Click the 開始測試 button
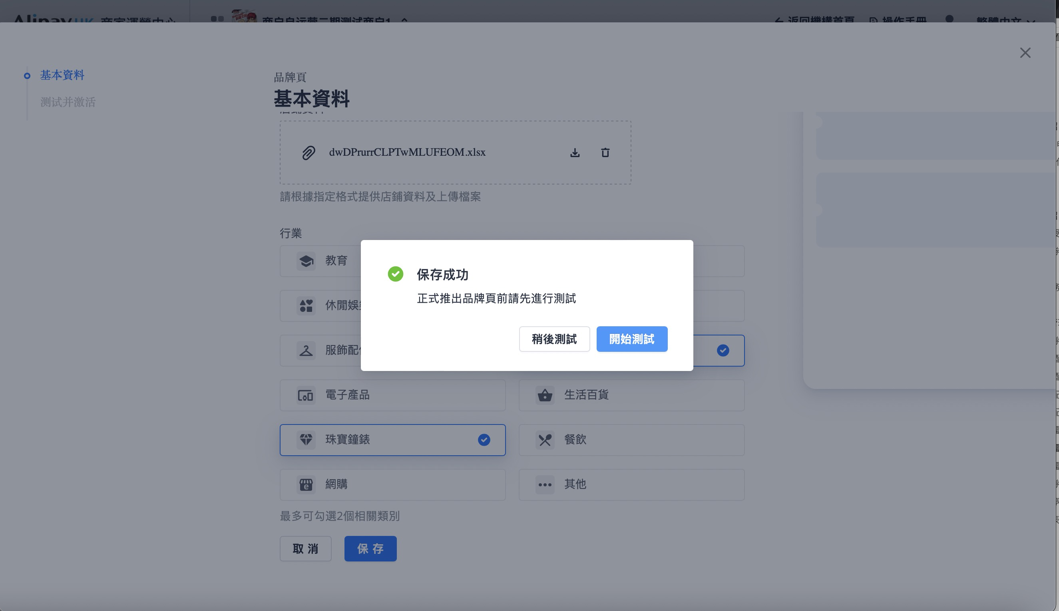This screenshot has height=611, width=1059. tap(631, 339)
